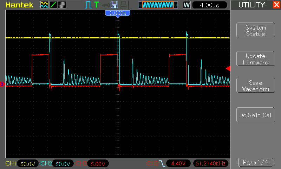The height and width of the screenshot is (169, 281).
Task: Open System Status
Action: point(256,30)
